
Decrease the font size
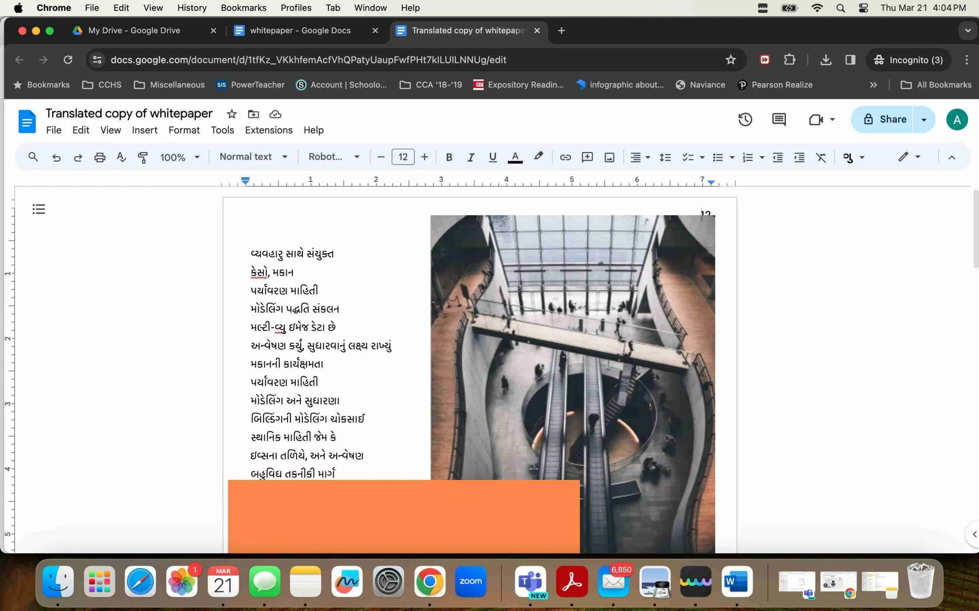(x=381, y=157)
